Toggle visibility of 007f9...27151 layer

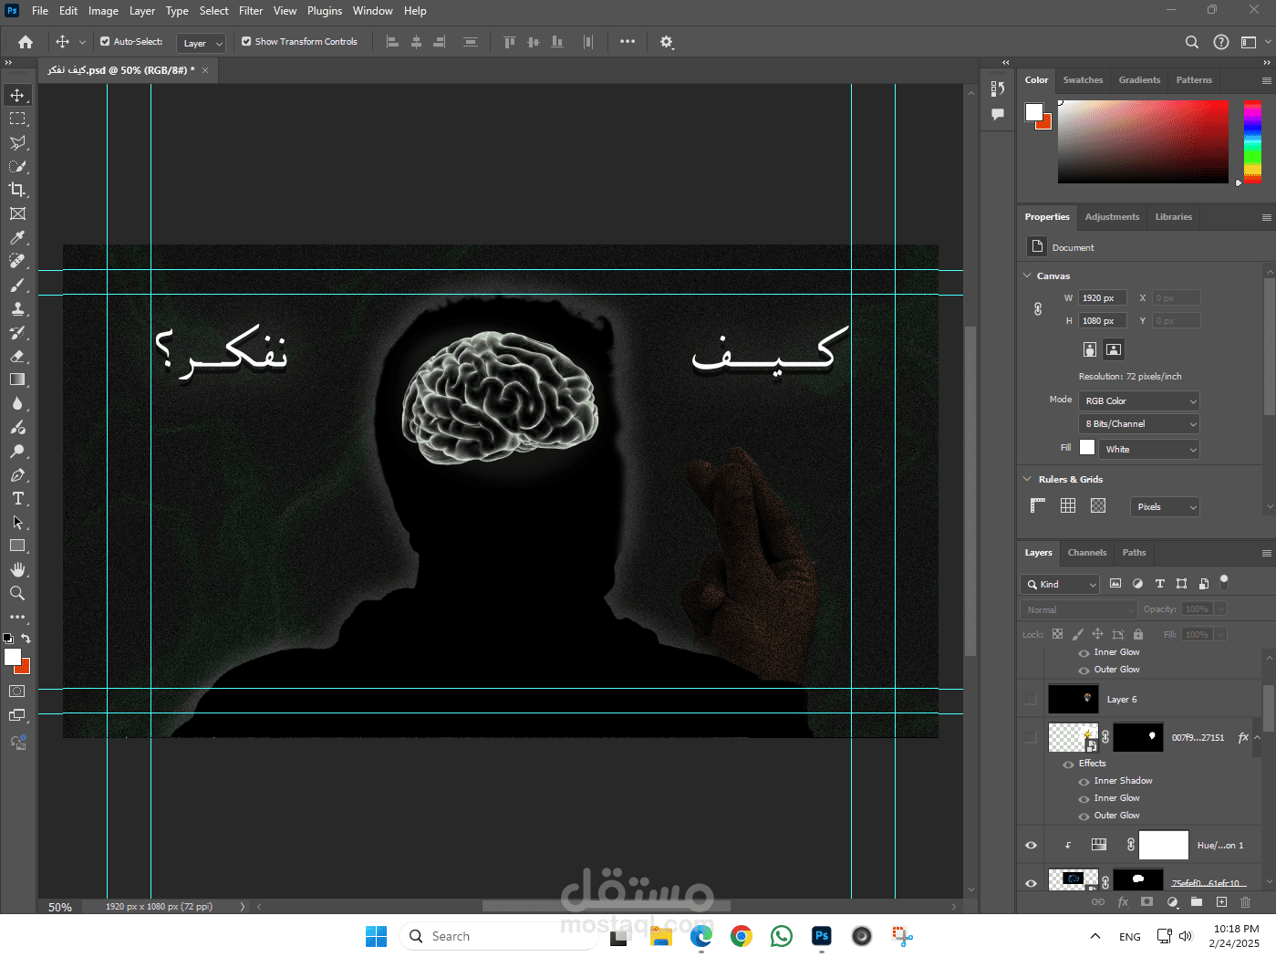click(1031, 737)
